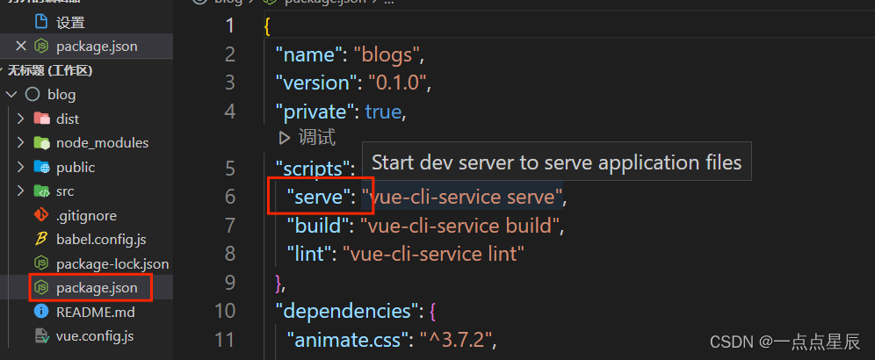Image resolution: width=875 pixels, height=360 pixels.
Task: Collapse the blog root folder chevron
Action: pos(11,95)
